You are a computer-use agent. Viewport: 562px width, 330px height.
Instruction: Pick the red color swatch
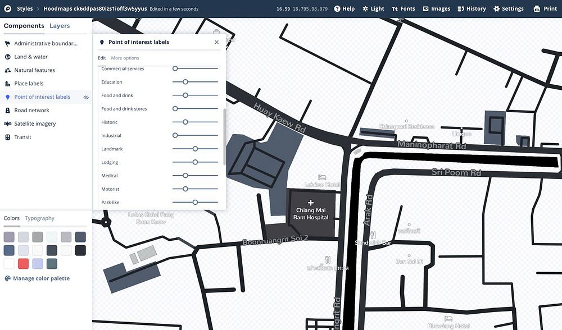click(23, 264)
